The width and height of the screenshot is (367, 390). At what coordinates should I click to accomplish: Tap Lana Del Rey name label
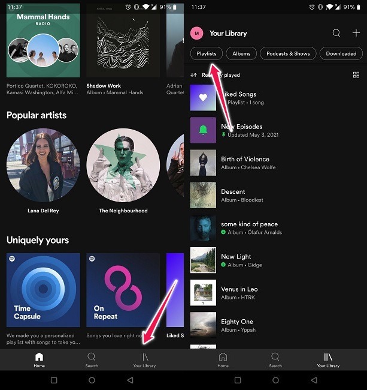point(43,211)
